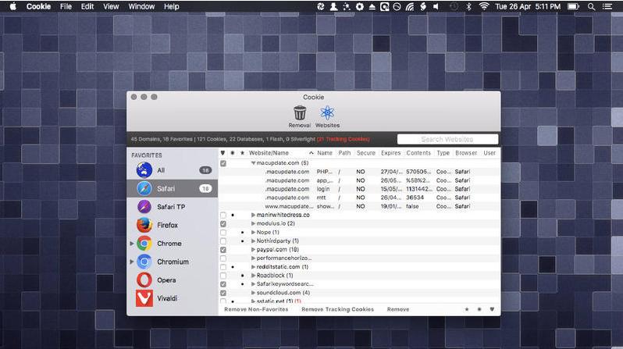Uncheck the paypal.com favorite checkbox
Image resolution: width=623 pixels, height=349 pixels.
tap(223, 250)
